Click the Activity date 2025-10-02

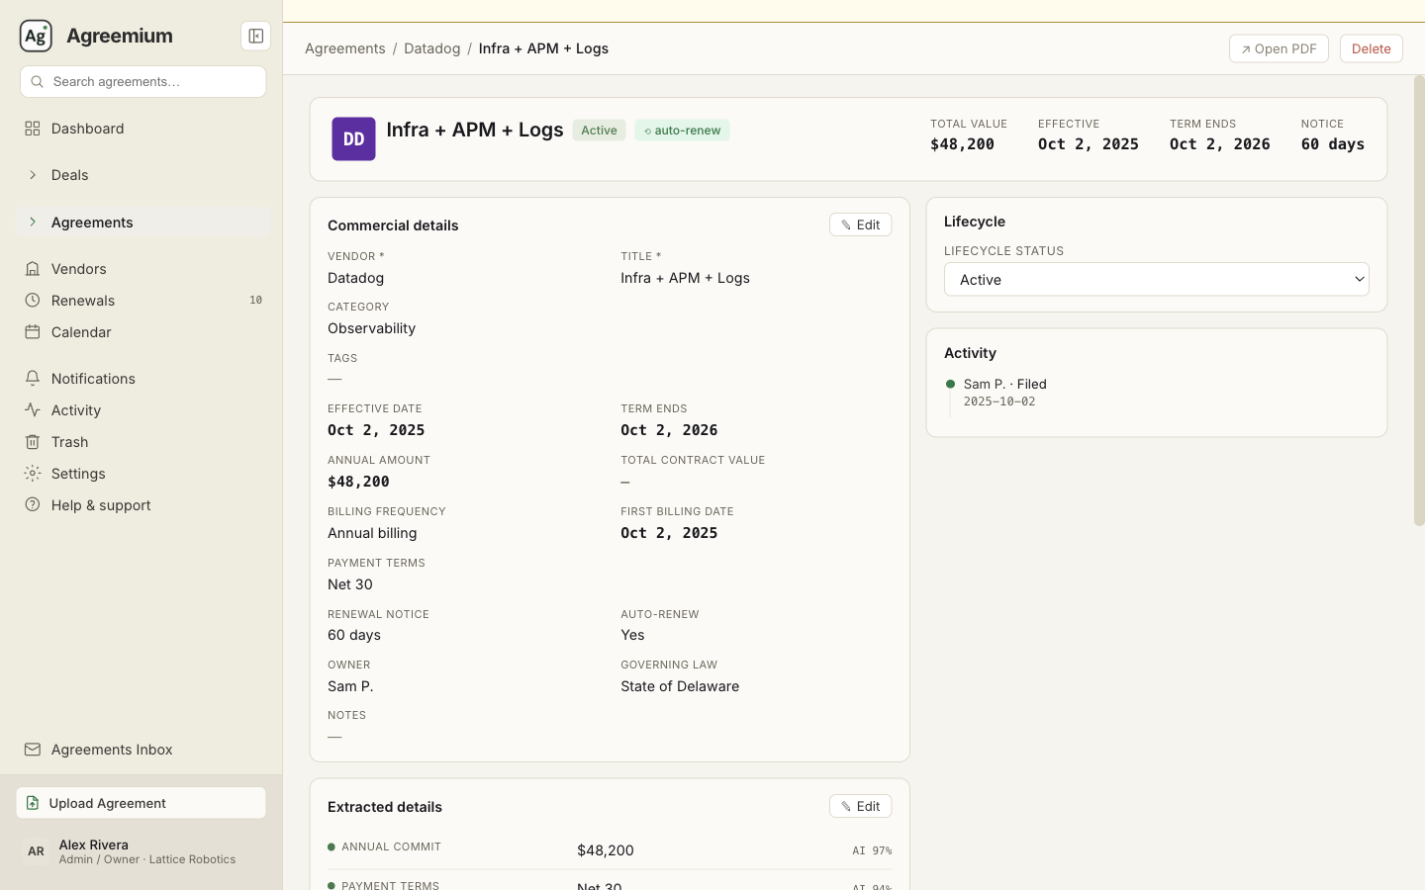pos(999,401)
